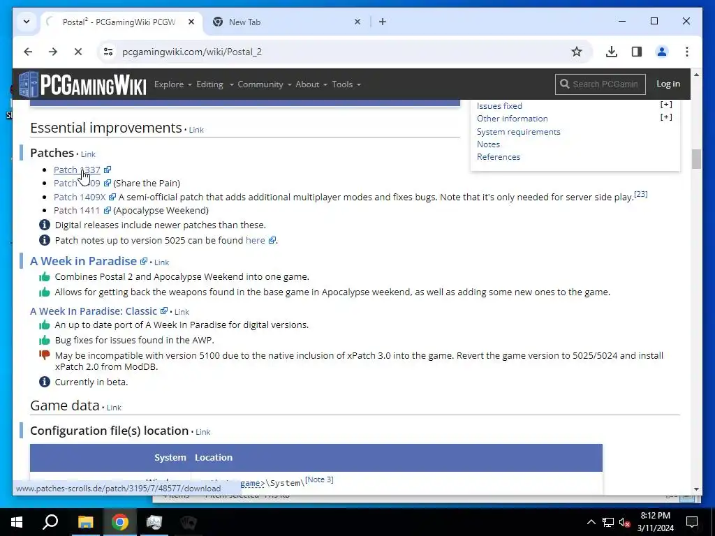Toggle Chrome side panel icon
This screenshot has width=715, height=536.
637,52
